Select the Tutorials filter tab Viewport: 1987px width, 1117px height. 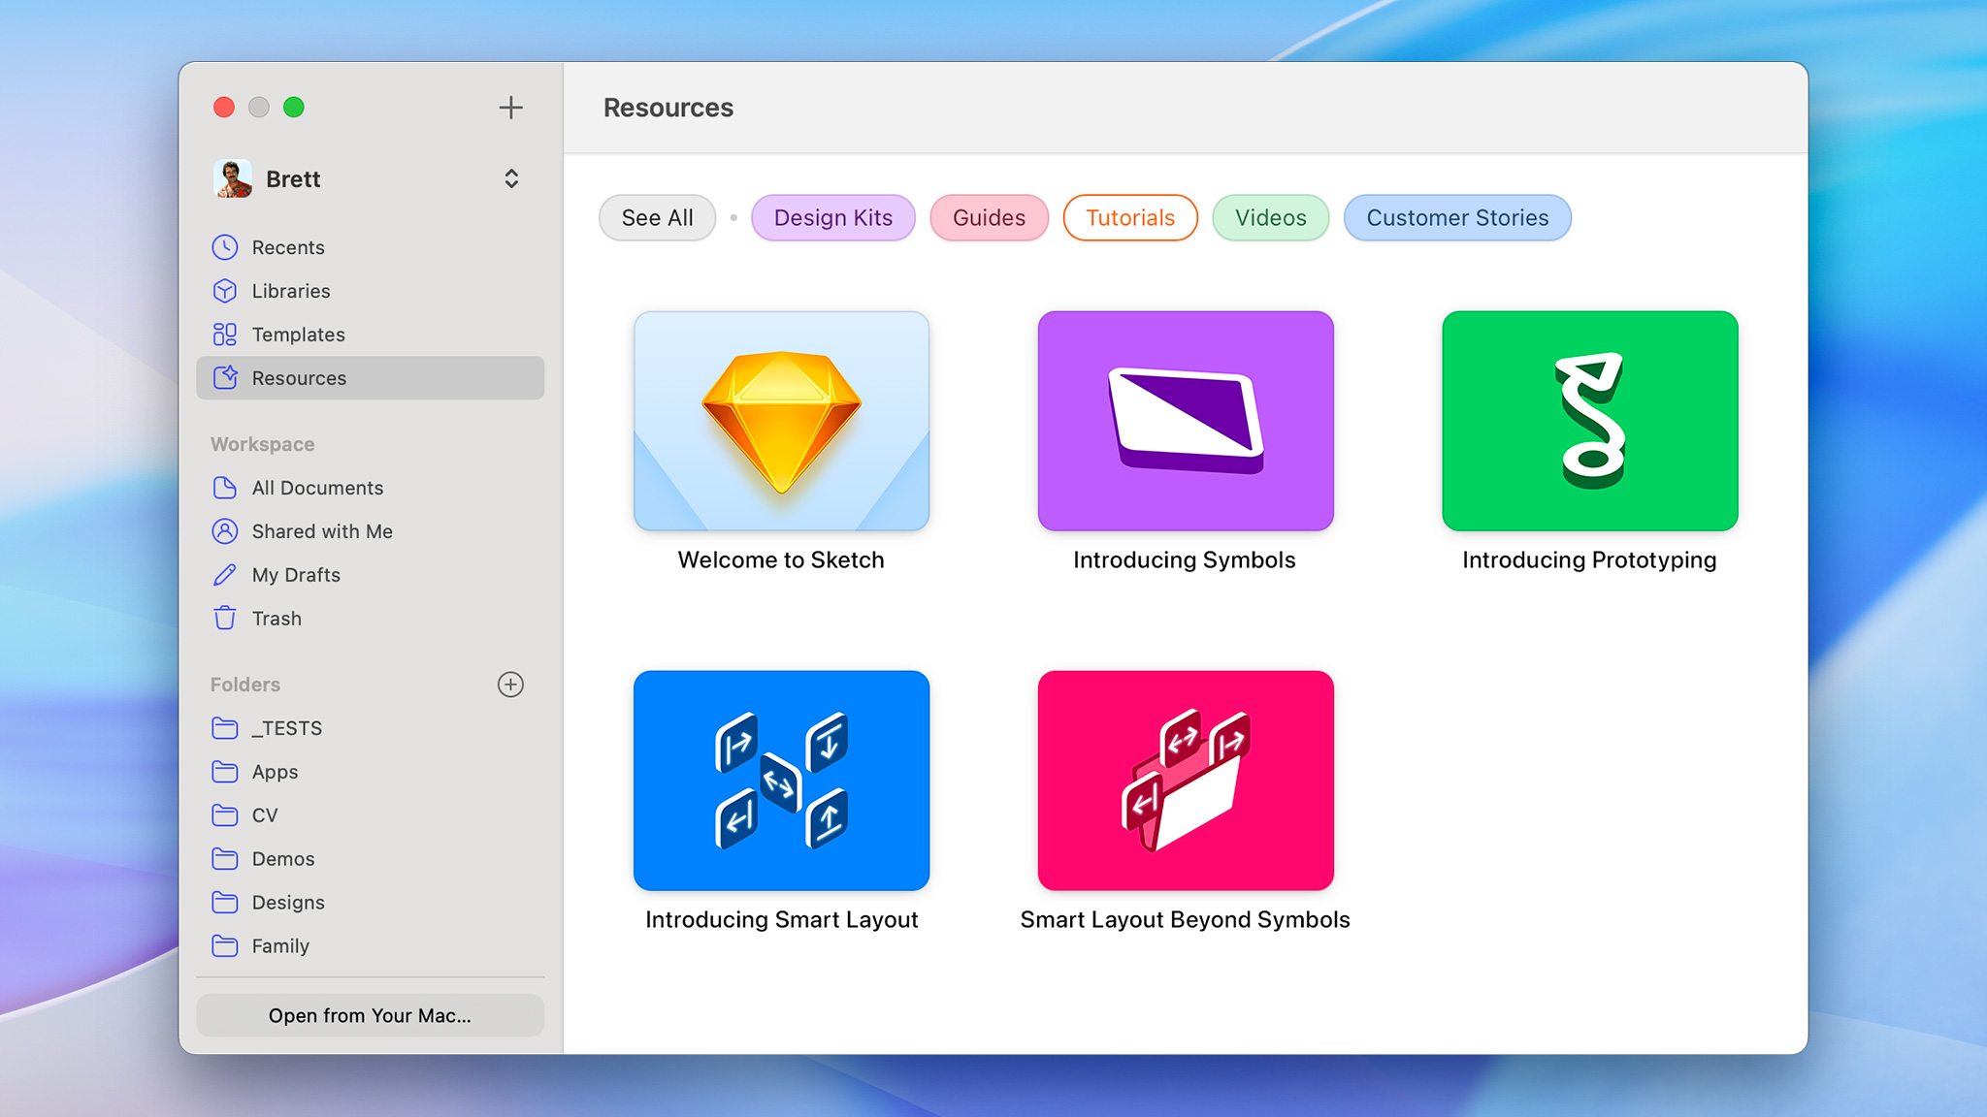coord(1129,218)
